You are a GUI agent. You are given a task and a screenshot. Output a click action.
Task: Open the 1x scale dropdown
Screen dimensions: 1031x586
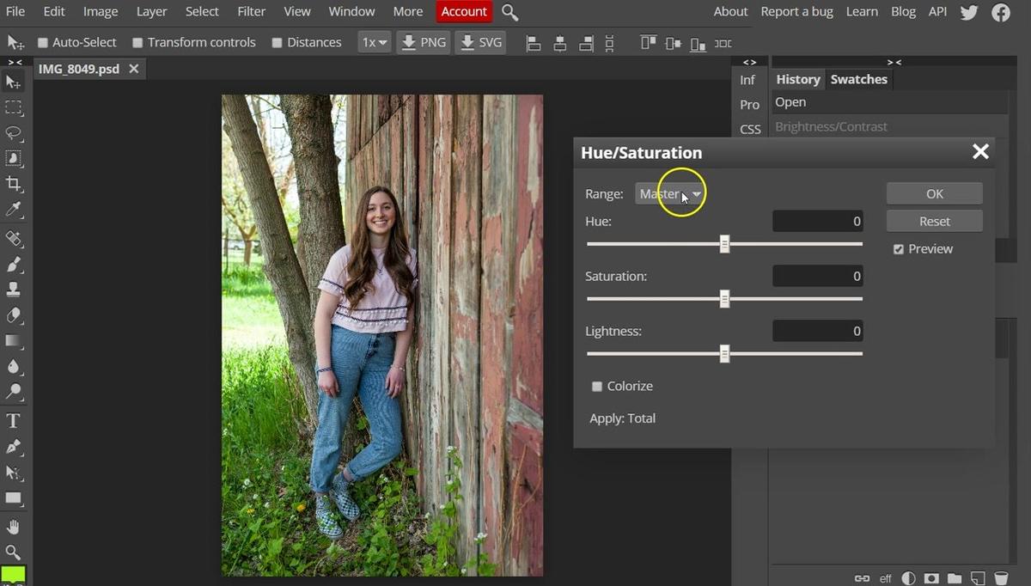pos(375,42)
